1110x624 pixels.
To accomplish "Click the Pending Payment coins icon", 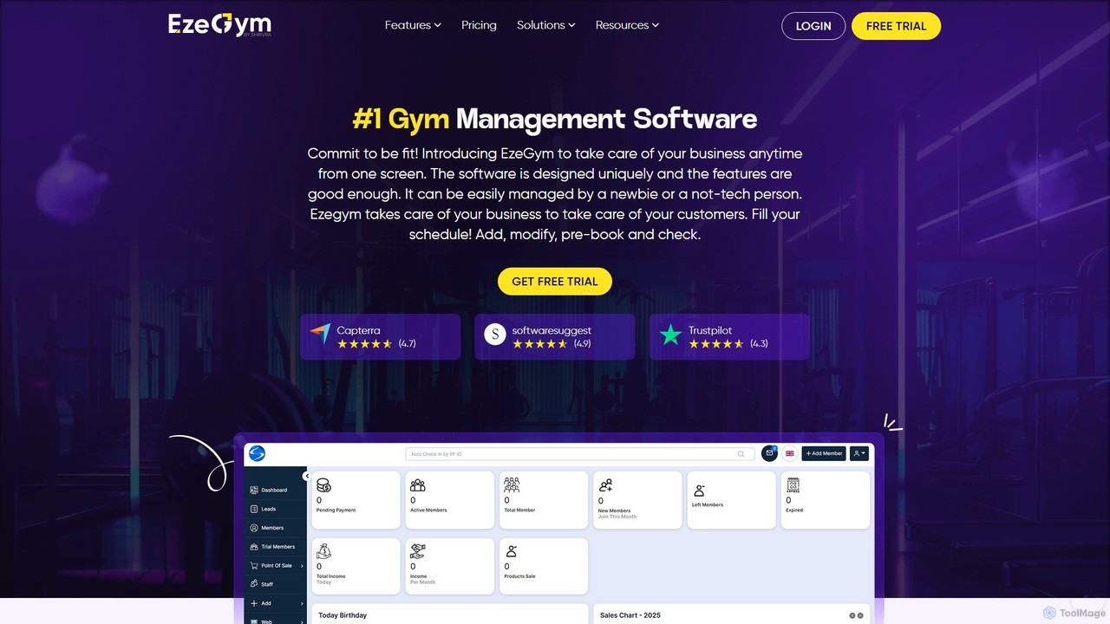I will pyautogui.click(x=323, y=485).
